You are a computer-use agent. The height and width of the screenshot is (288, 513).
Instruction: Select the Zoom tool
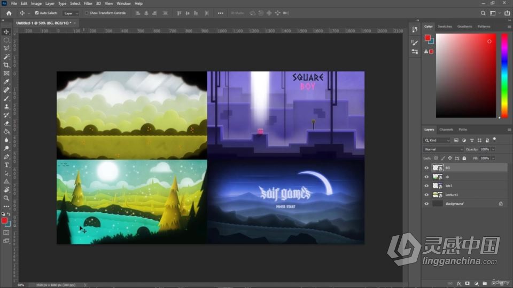(6, 198)
